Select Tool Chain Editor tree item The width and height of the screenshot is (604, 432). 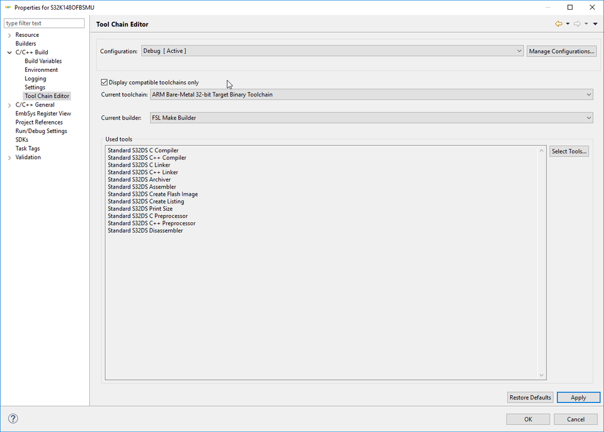(x=47, y=96)
